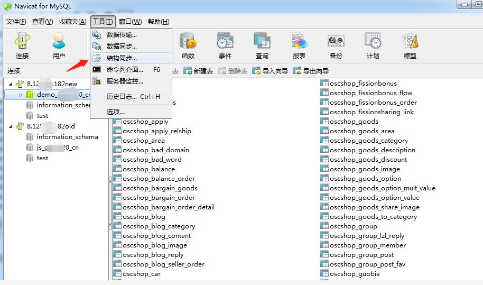Image resolution: width=483 pixels, height=285 pixels.
Task: Open the 帮助(H) help menu
Action: coord(159,22)
